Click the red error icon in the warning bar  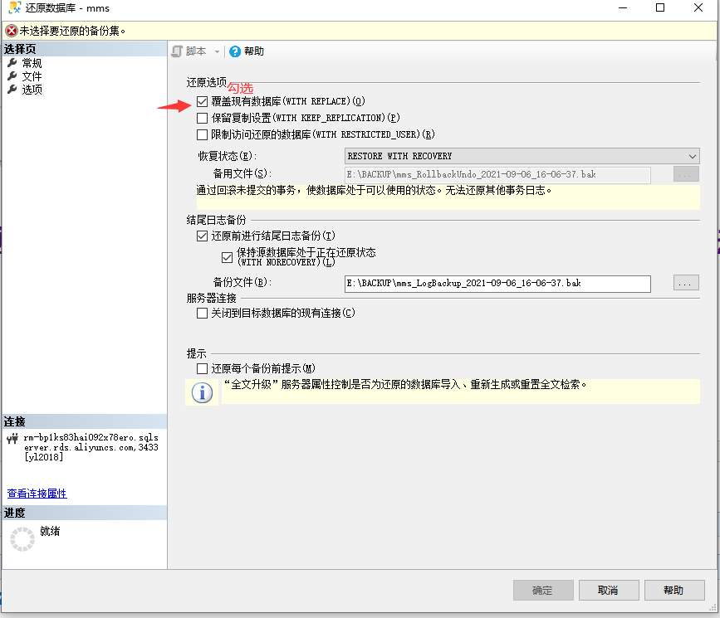pyautogui.click(x=12, y=31)
